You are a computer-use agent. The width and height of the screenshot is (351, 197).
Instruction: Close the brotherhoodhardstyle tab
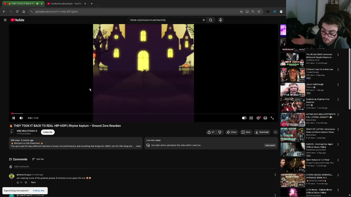point(85,4)
